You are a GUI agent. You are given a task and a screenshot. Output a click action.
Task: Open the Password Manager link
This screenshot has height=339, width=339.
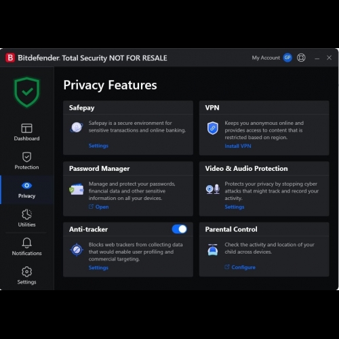(99, 207)
